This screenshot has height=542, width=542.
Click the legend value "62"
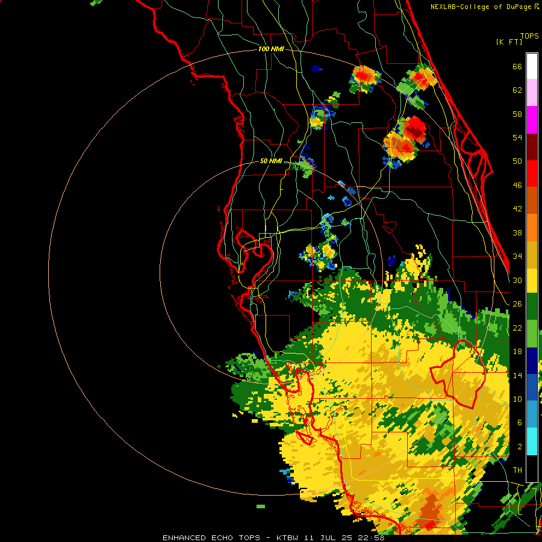[517, 90]
